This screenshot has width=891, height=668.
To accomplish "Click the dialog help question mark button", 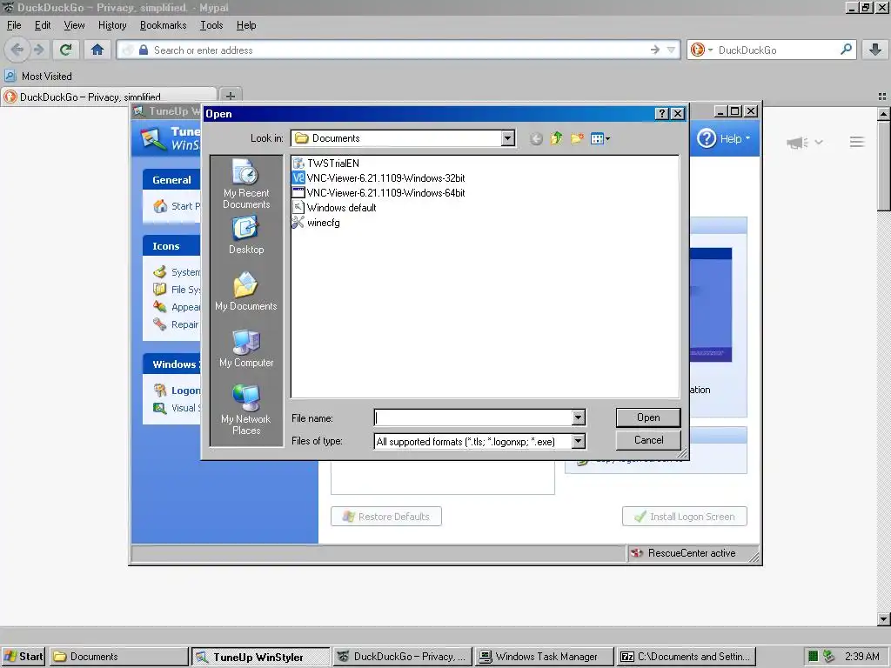I will click(x=662, y=114).
